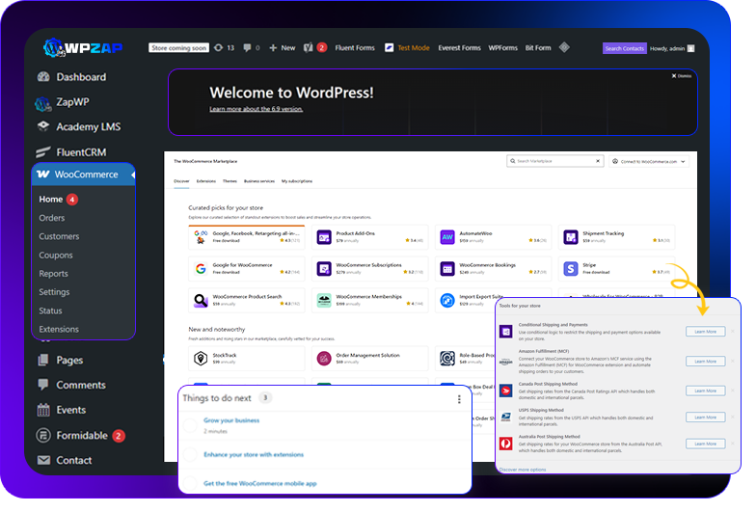Screen dimensions: 756x512
Task: Click the Canada Post Shipping Method icon
Action: [505, 391]
